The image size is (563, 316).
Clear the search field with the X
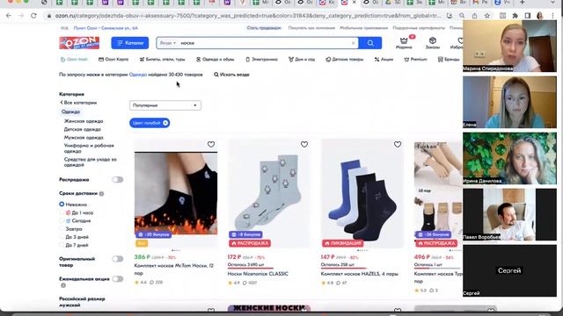[x=353, y=43]
